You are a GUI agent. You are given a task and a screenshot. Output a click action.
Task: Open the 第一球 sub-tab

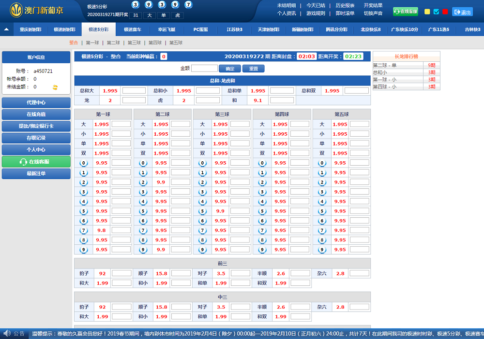(x=92, y=43)
